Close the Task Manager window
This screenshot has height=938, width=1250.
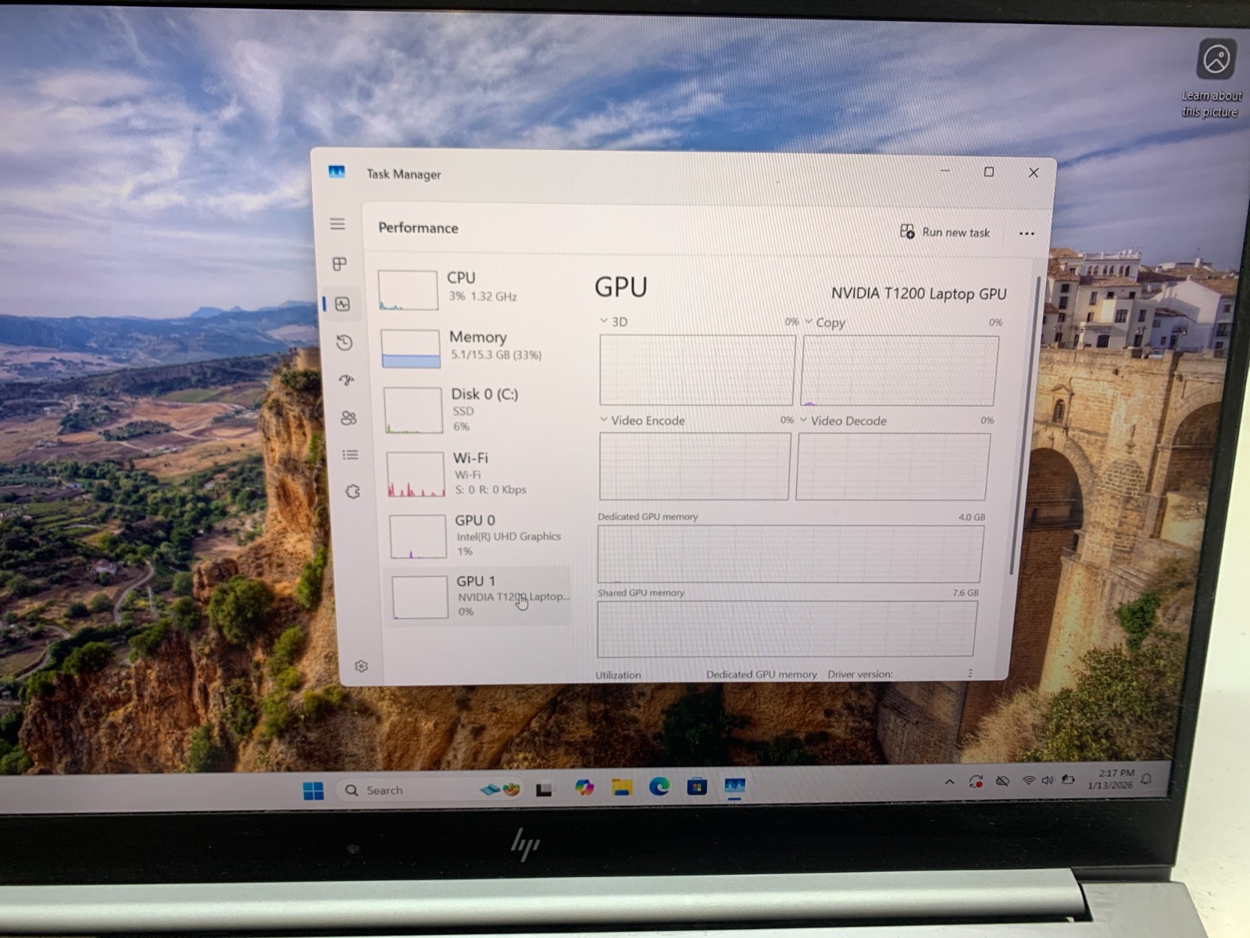click(x=1033, y=173)
